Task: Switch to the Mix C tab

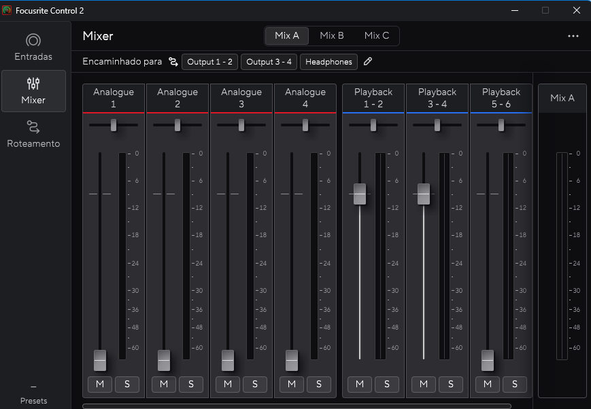Action: pyautogui.click(x=377, y=36)
